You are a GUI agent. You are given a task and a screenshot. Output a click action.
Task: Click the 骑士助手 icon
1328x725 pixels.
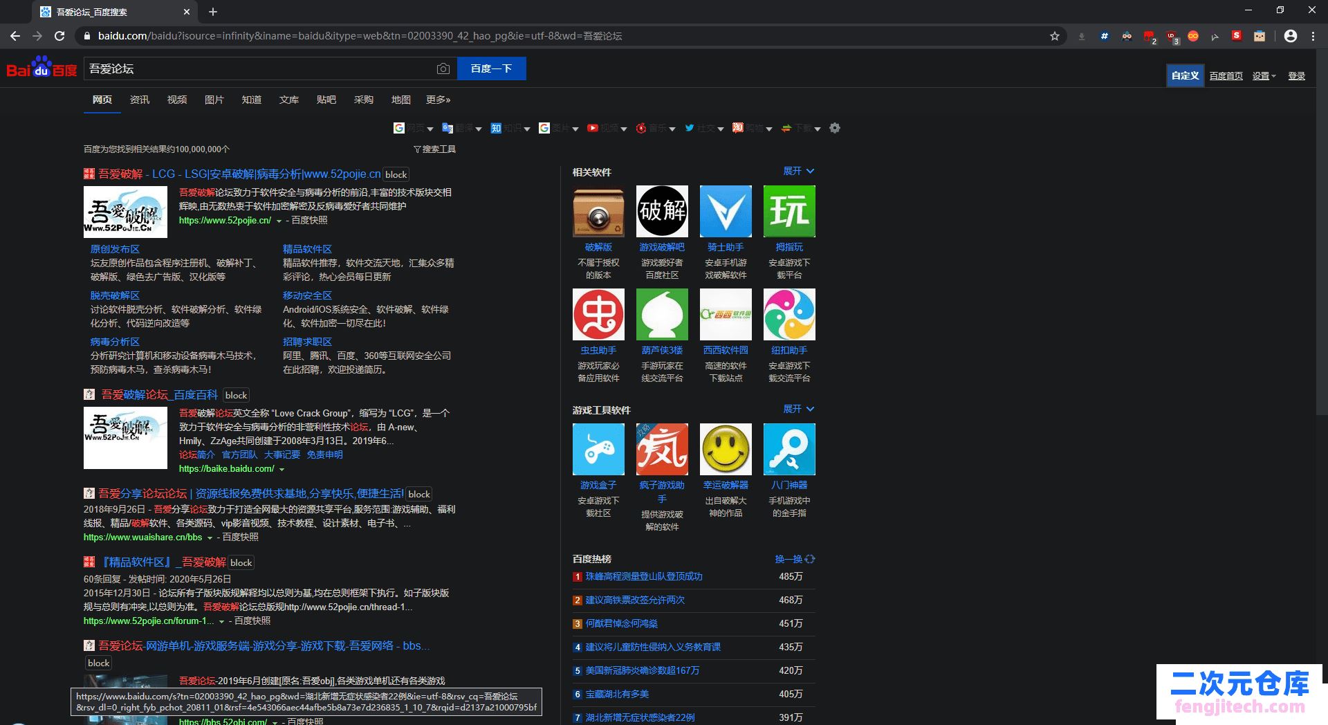pyautogui.click(x=726, y=211)
